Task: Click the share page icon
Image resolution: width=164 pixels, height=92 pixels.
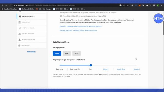Action: point(124,5)
